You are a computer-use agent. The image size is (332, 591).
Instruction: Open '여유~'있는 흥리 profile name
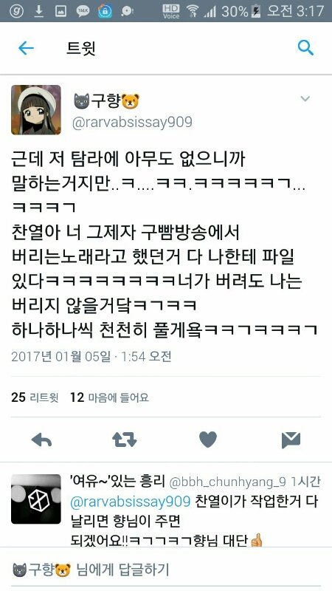pos(117,481)
